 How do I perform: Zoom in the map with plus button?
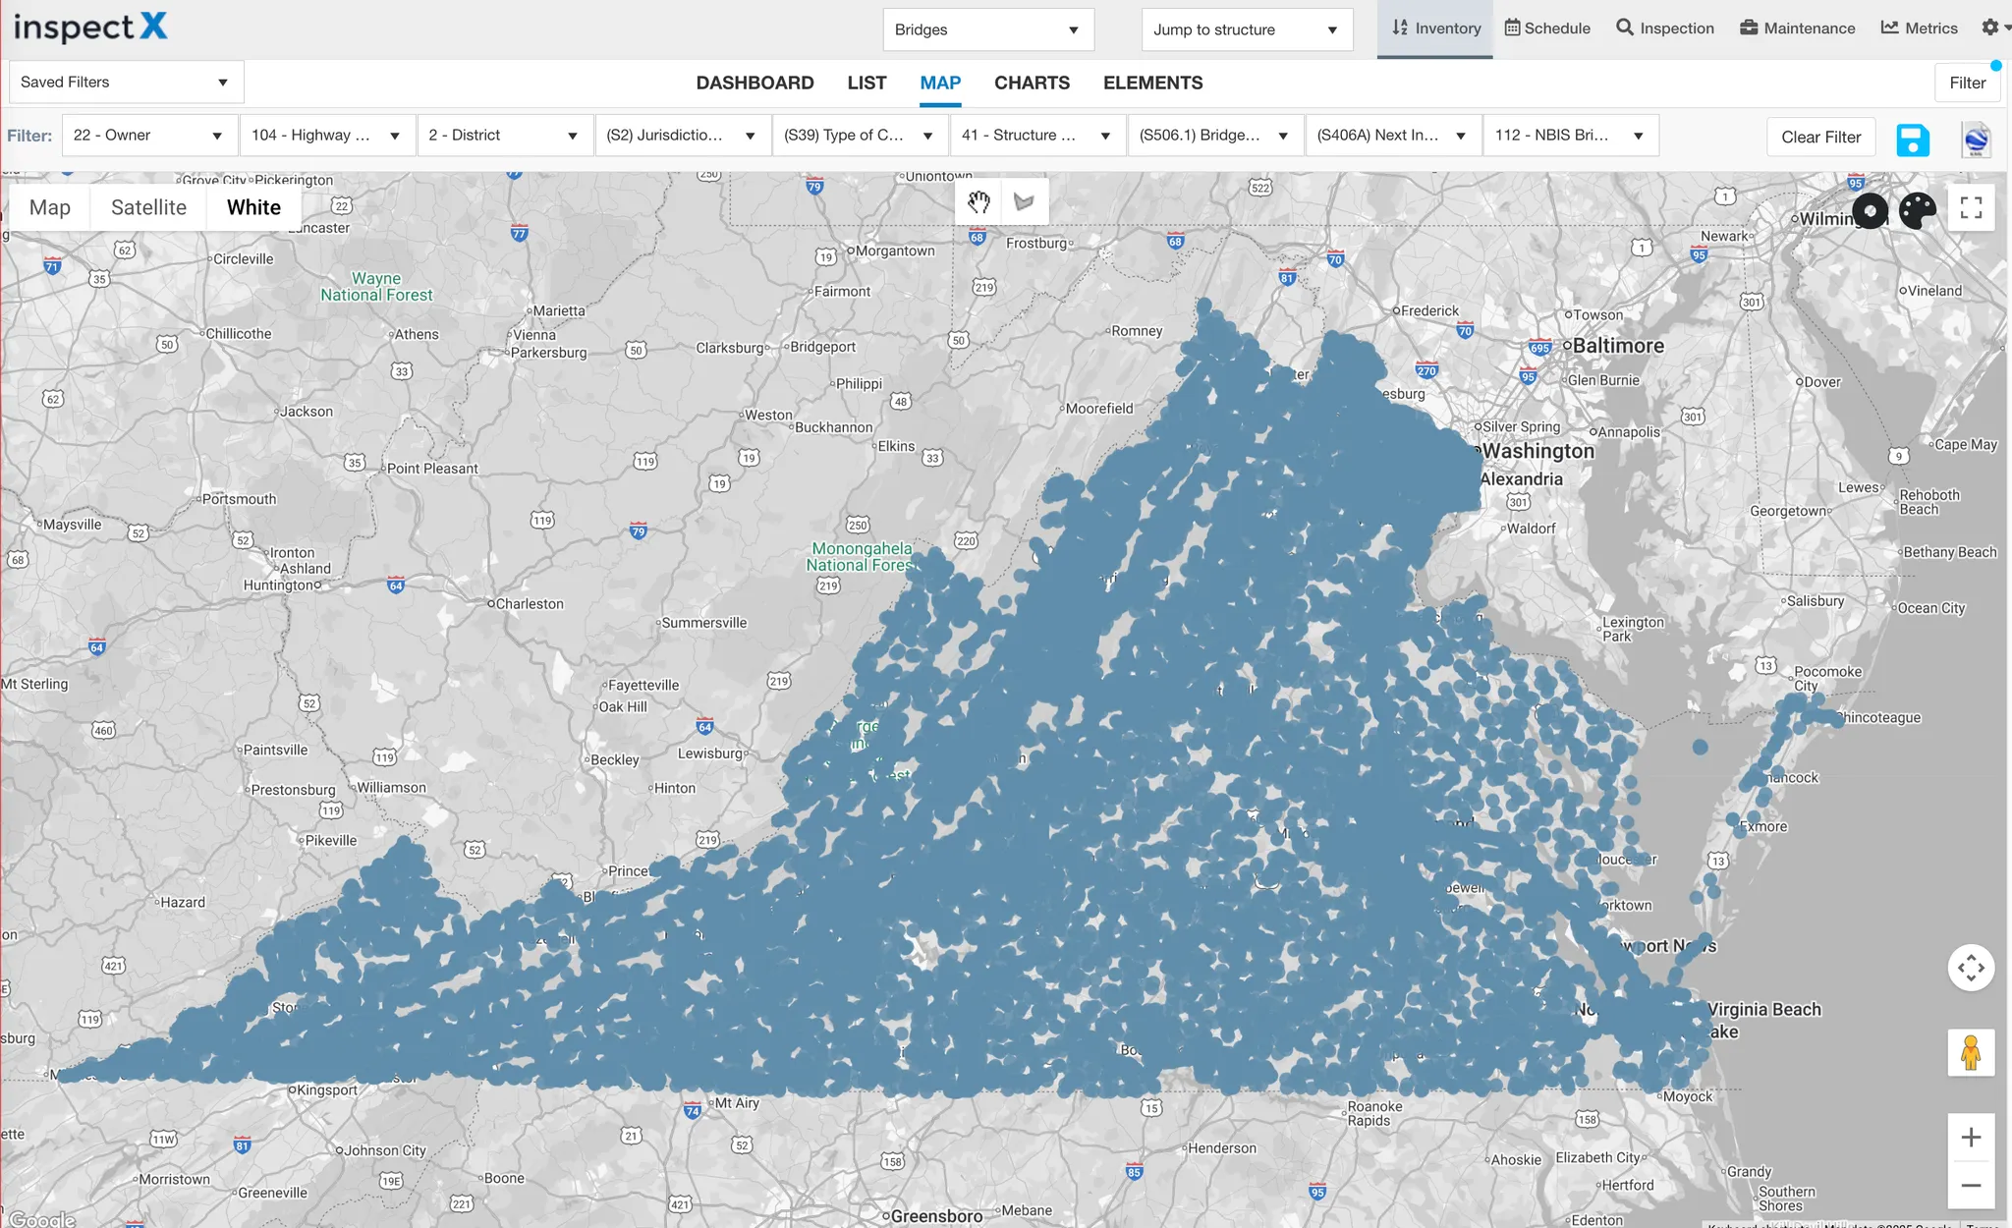(x=1970, y=1138)
